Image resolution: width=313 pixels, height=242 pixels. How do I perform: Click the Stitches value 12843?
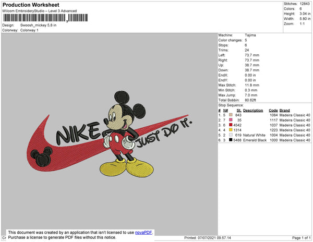pyautogui.click(x=305, y=4)
